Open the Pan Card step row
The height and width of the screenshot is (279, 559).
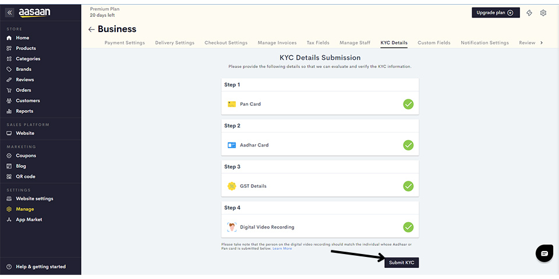point(320,104)
